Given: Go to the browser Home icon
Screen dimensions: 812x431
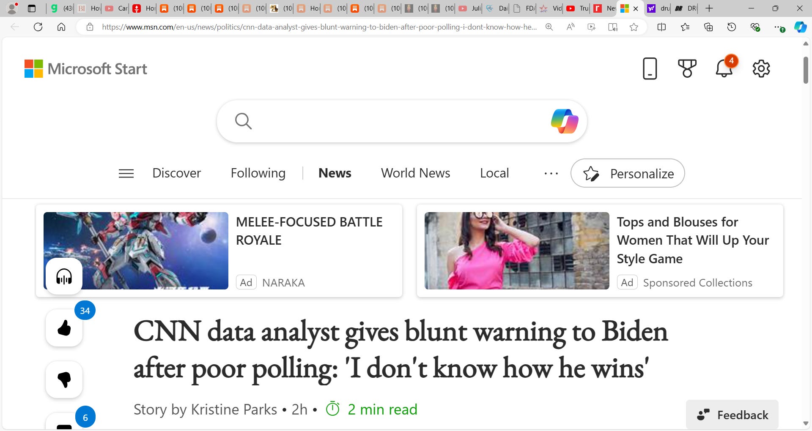Looking at the screenshot, I should [x=61, y=27].
